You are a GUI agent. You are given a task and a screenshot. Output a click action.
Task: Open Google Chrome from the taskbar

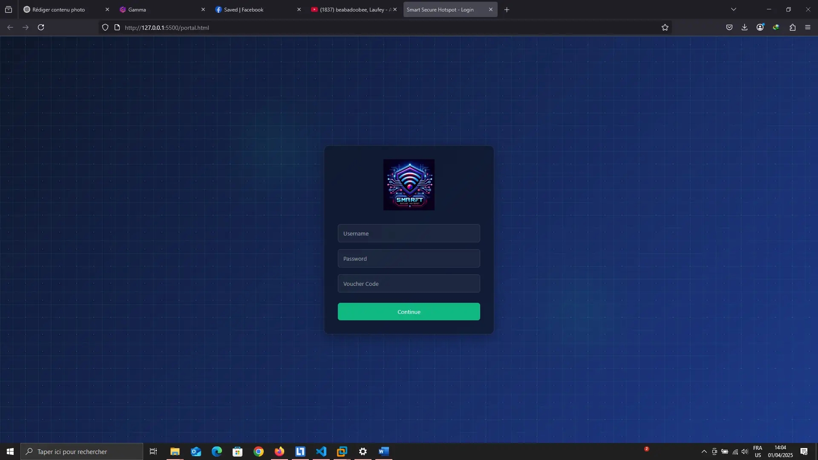pos(259,451)
